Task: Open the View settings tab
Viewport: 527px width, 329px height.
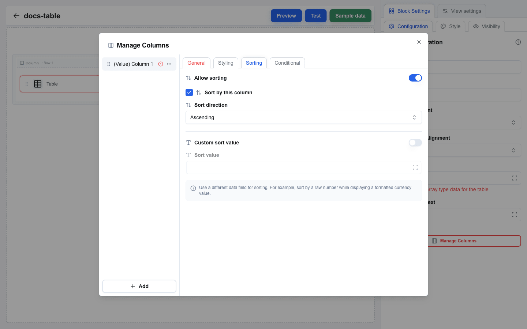Action: coord(462,11)
